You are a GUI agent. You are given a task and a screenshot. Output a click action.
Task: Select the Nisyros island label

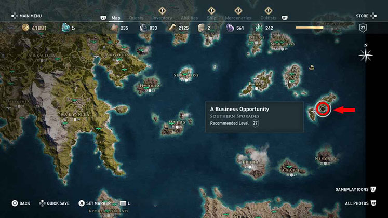click(326, 158)
